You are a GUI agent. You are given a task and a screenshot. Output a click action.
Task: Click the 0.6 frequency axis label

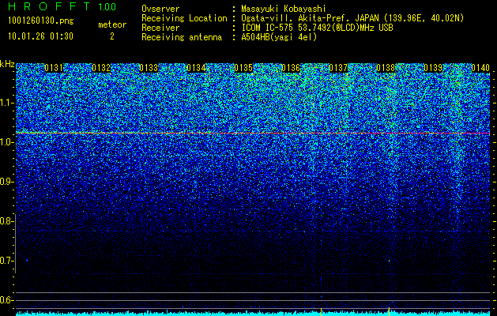(6, 300)
